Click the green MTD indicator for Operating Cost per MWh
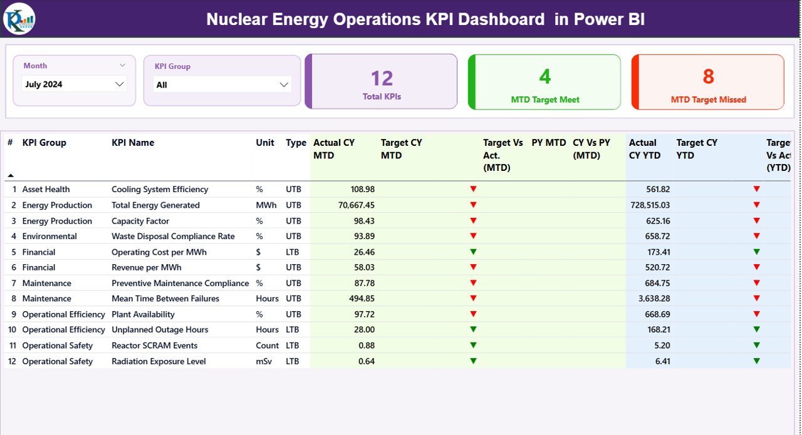The width and height of the screenshot is (802, 435). (x=474, y=252)
